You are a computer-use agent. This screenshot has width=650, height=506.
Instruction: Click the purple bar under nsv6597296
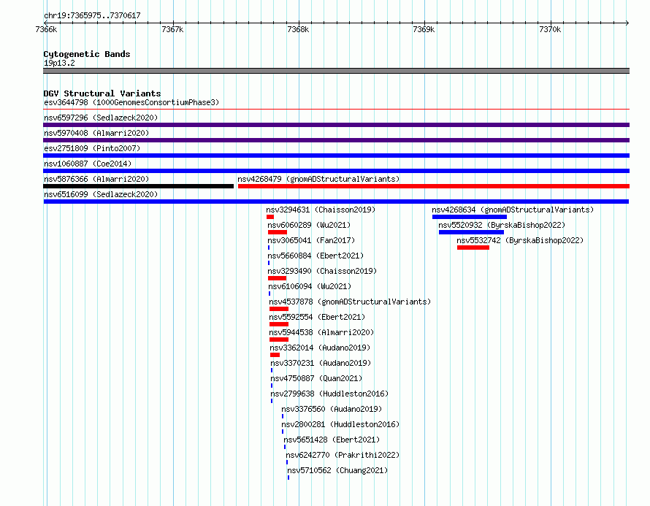tap(336, 125)
